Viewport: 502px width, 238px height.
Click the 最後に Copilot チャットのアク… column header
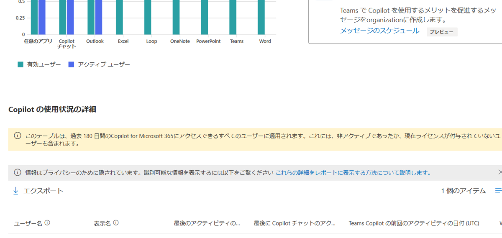coord(295,223)
